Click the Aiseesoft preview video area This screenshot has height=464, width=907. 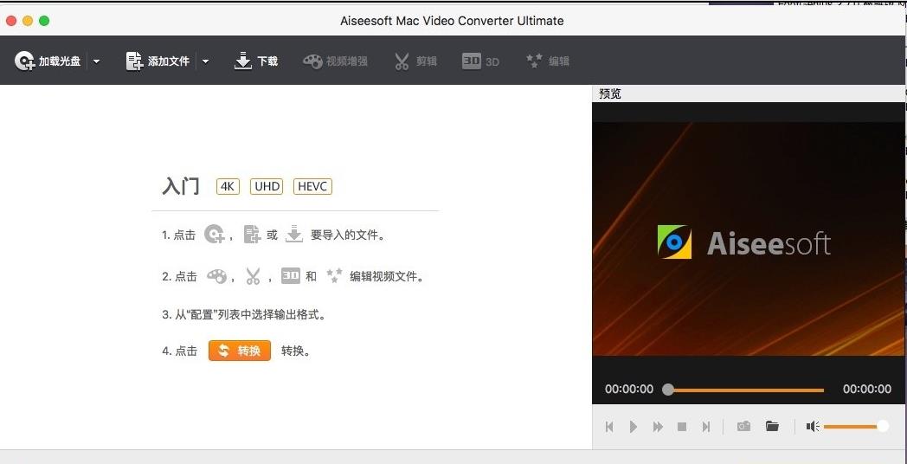click(x=748, y=239)
